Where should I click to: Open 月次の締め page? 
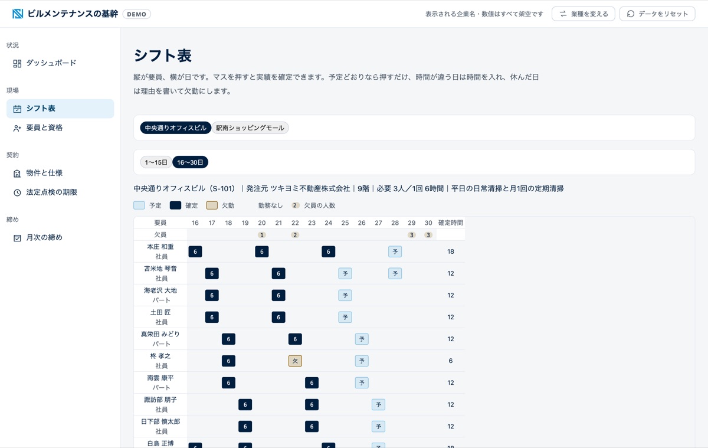tap(60, 237)
